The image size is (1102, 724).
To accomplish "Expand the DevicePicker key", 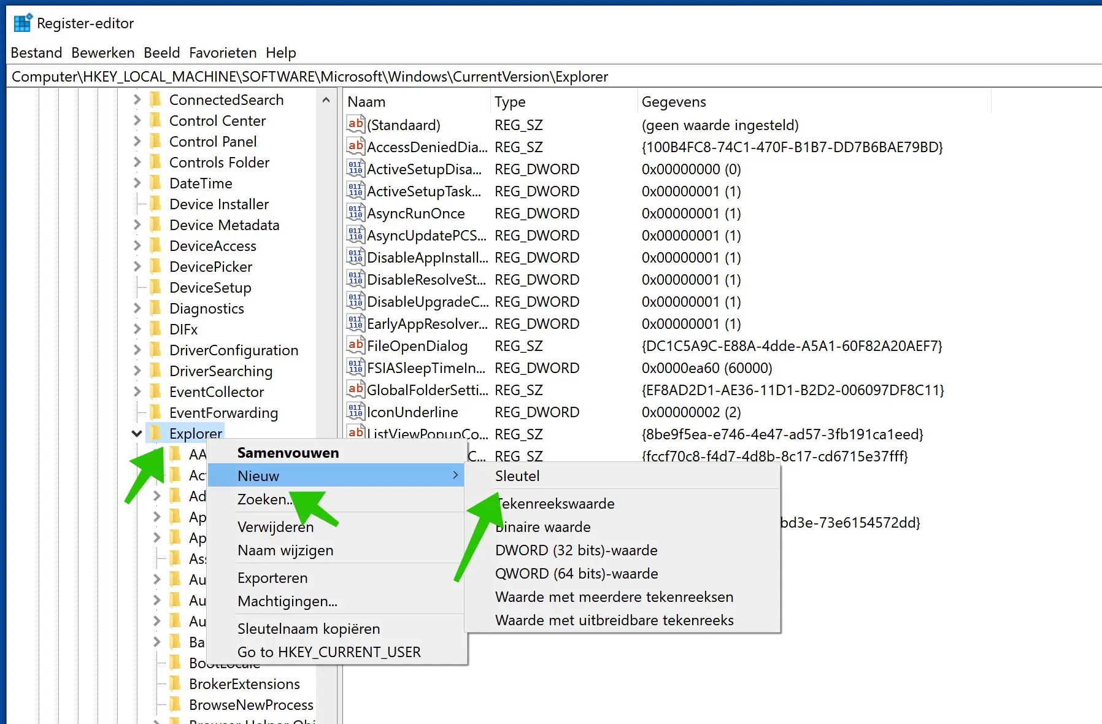I will [x=137, y=266].
